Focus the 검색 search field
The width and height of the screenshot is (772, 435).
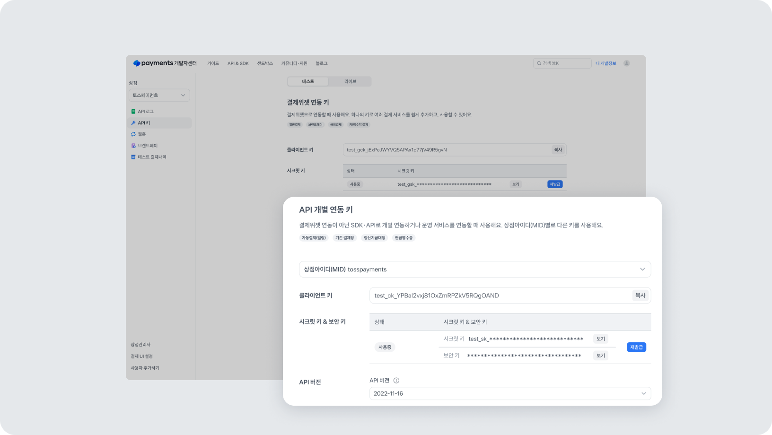point(562,63)
